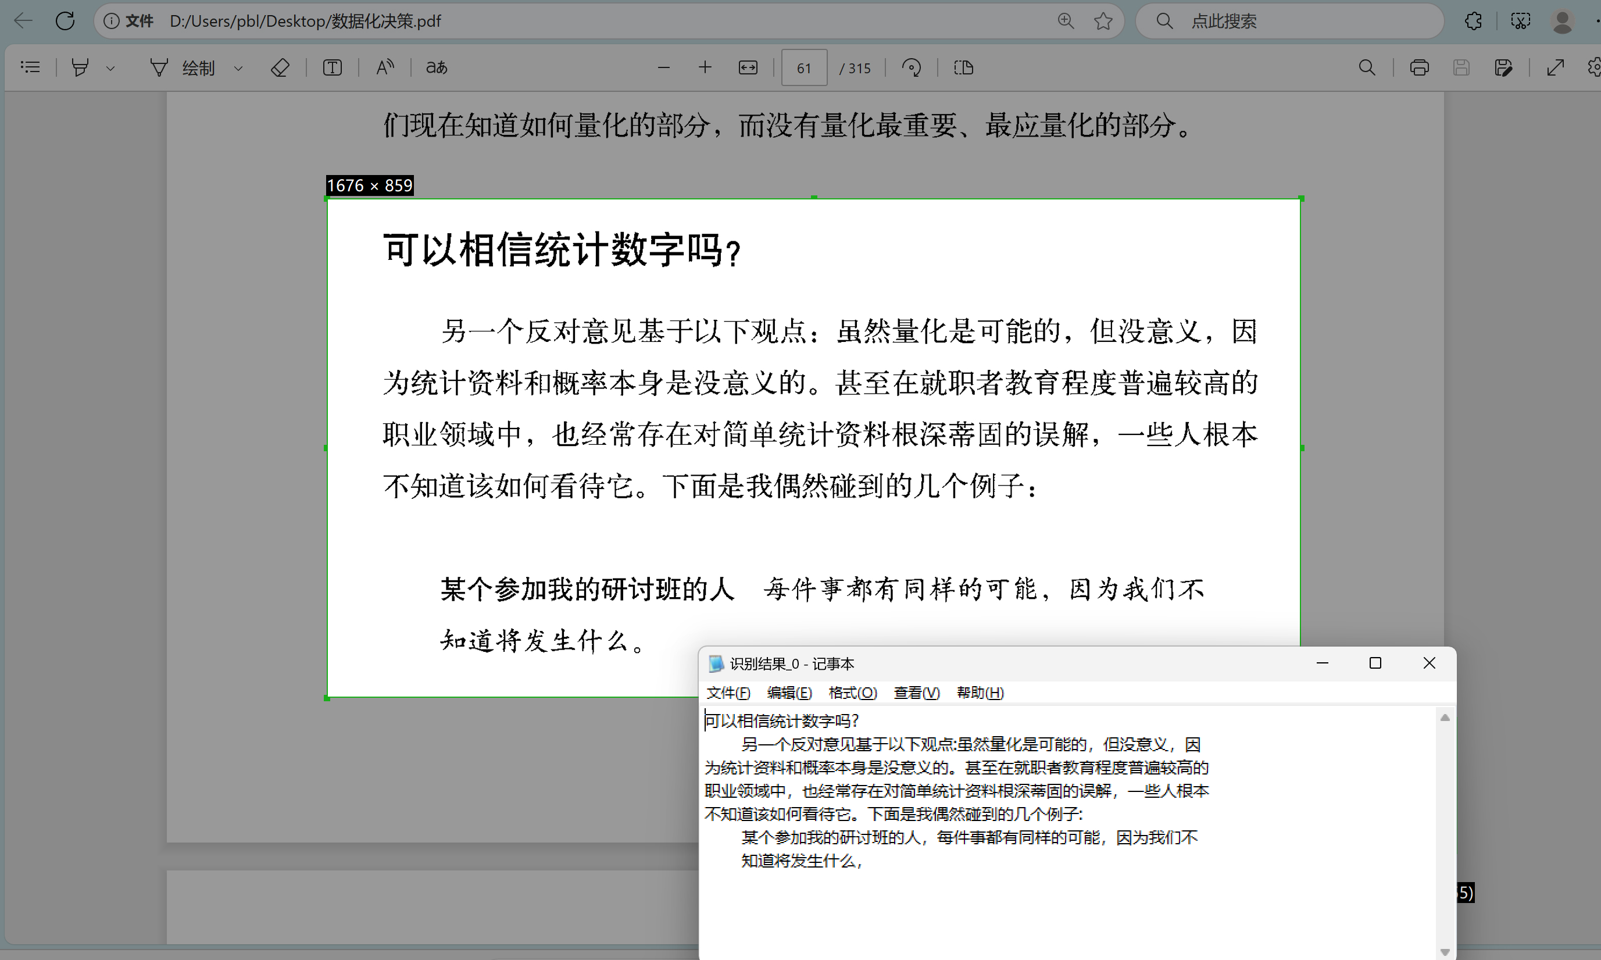Toggle the page view layout icon
1601x960 pixels.
(963, 67)
